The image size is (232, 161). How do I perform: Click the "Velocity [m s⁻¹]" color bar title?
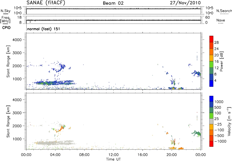(229, 121)
